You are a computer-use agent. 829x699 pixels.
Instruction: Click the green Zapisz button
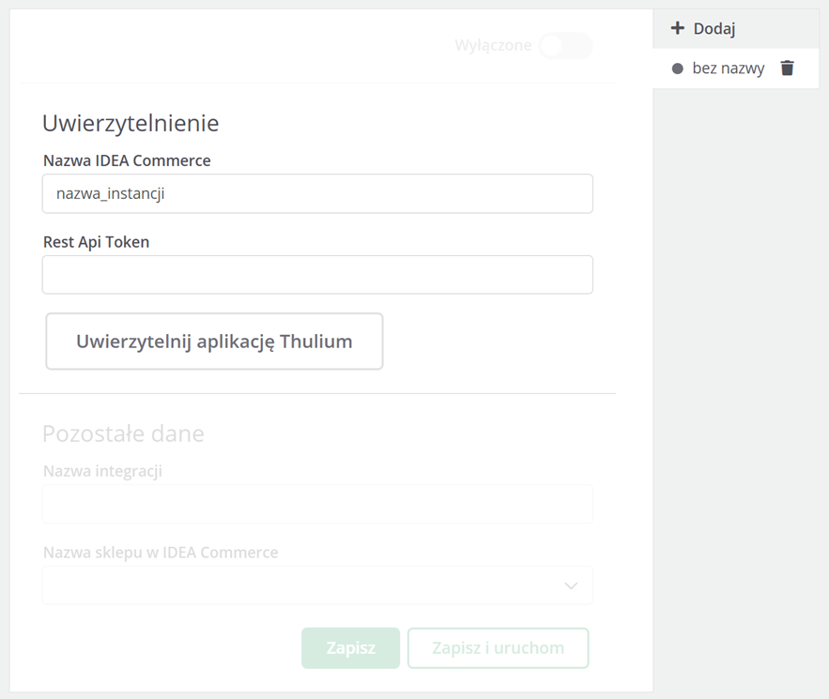coord(350,647)
